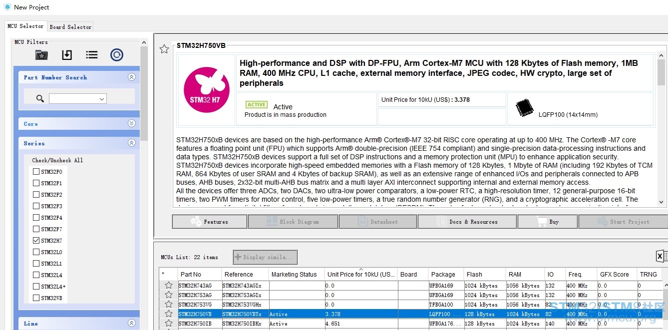Click the star icon beside STM32H750VB title
668x330 pixels.
(x=164, y=49)
